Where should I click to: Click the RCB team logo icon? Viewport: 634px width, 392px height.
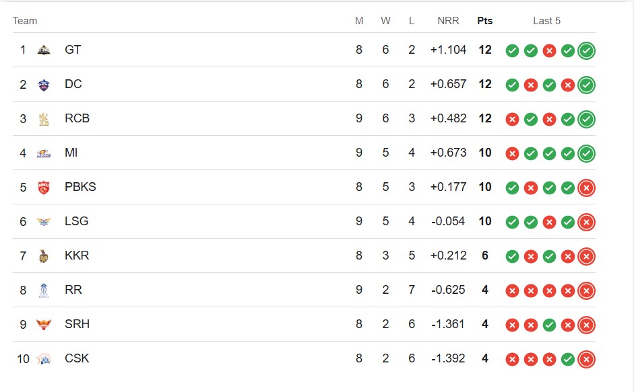(44, 119)
